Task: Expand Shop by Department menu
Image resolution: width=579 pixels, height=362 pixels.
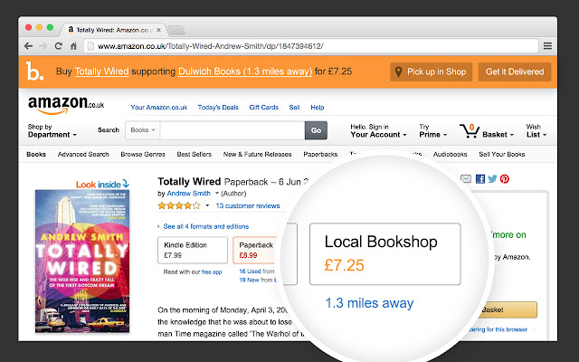Action: (52, 131)
